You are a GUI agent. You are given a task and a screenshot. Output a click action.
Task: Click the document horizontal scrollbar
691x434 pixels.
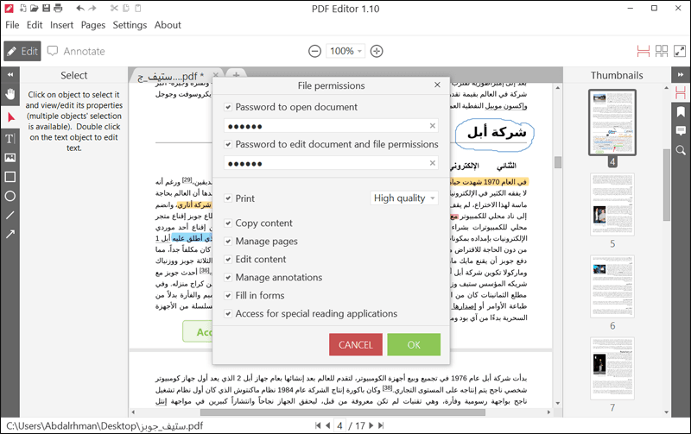click(341, 412)
